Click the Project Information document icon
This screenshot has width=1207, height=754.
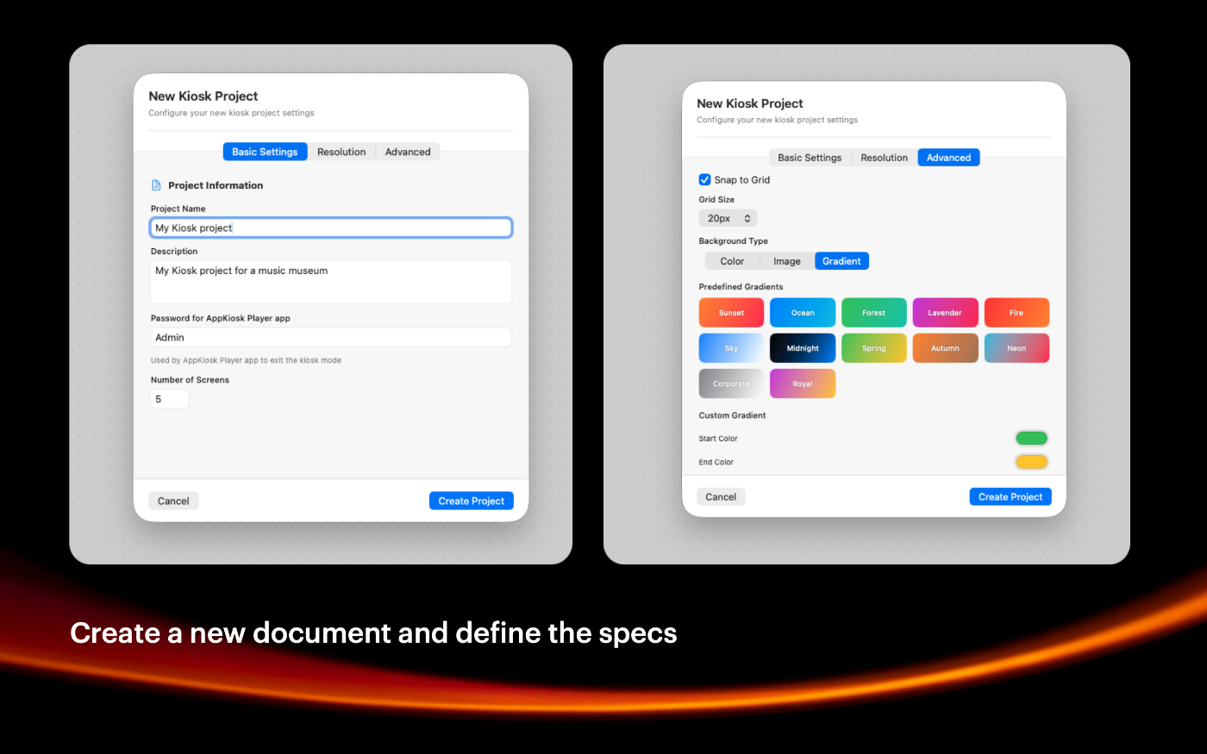click(x=156, y=185)
